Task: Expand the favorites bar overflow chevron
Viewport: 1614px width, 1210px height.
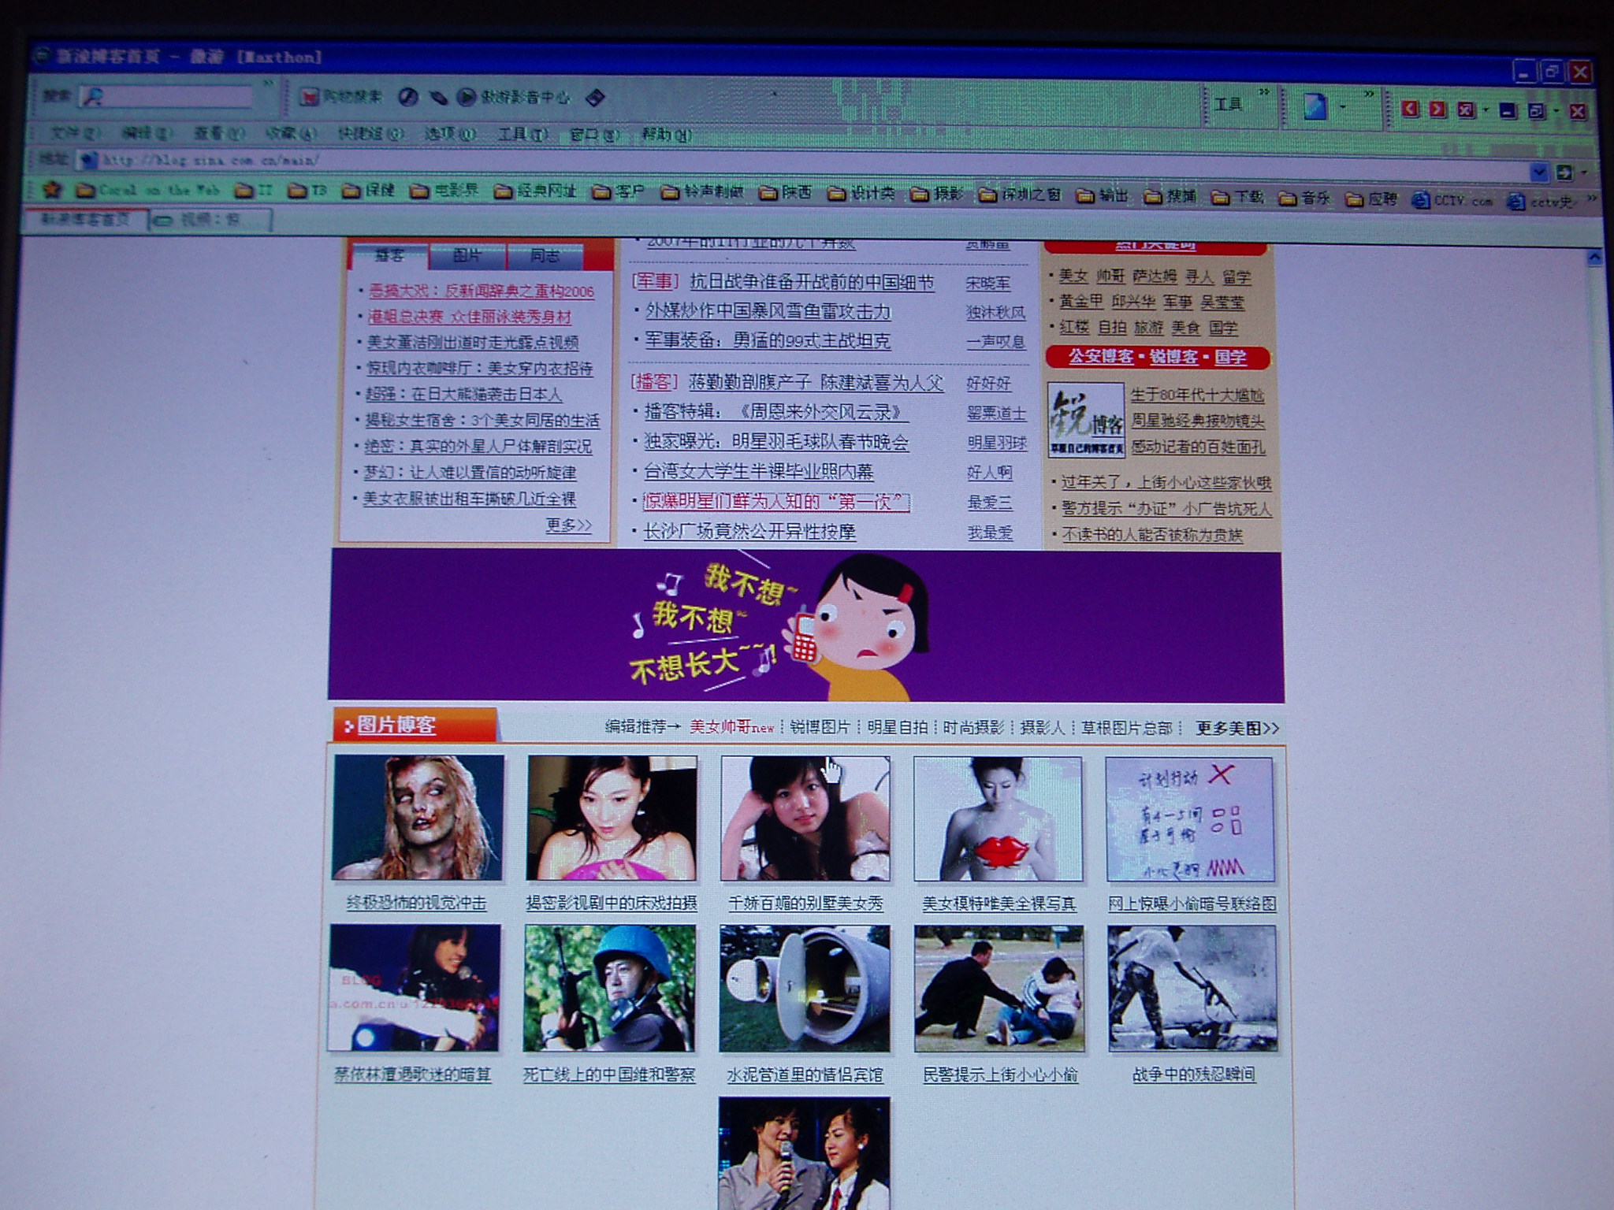Action: pos(1592,198)
